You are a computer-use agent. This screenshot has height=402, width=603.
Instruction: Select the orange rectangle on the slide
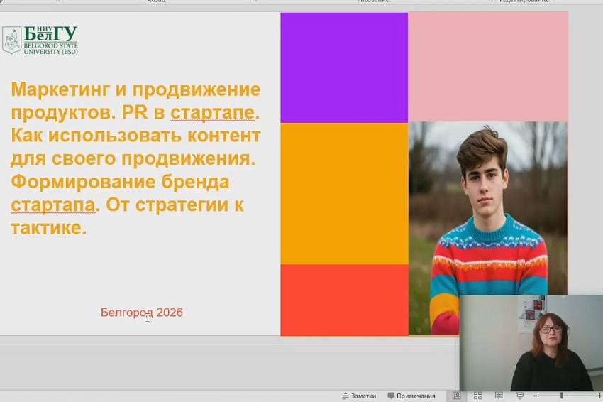(x=344, y=193)
